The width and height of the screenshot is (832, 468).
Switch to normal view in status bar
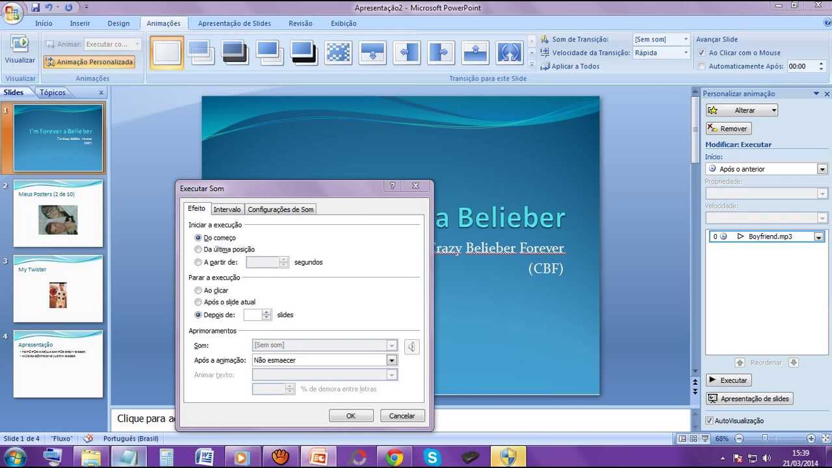pyautogui.click(x=681, y=439)
